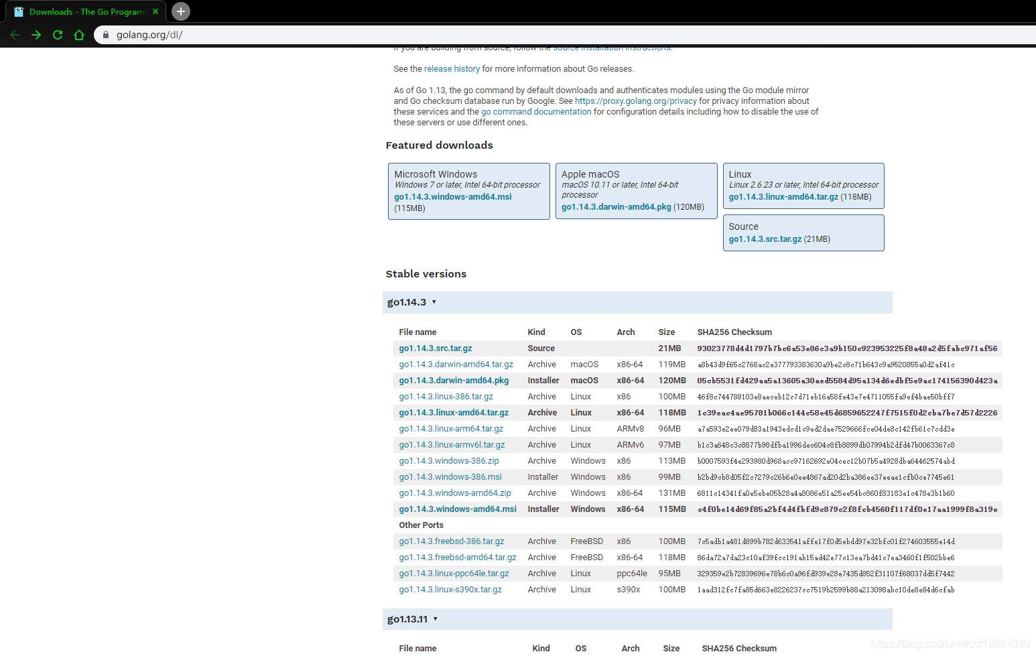Click the Other Ports row label
Image resolution: width=1036 pixels, height=656 pixels.
(422, 525)
